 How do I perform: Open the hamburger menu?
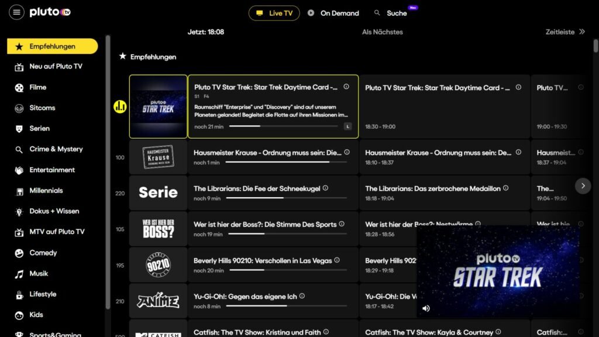(x=16, y=12)
